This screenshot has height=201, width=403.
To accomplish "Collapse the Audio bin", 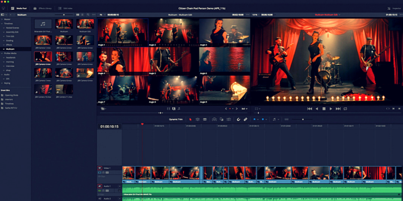I will click(3, 74).
